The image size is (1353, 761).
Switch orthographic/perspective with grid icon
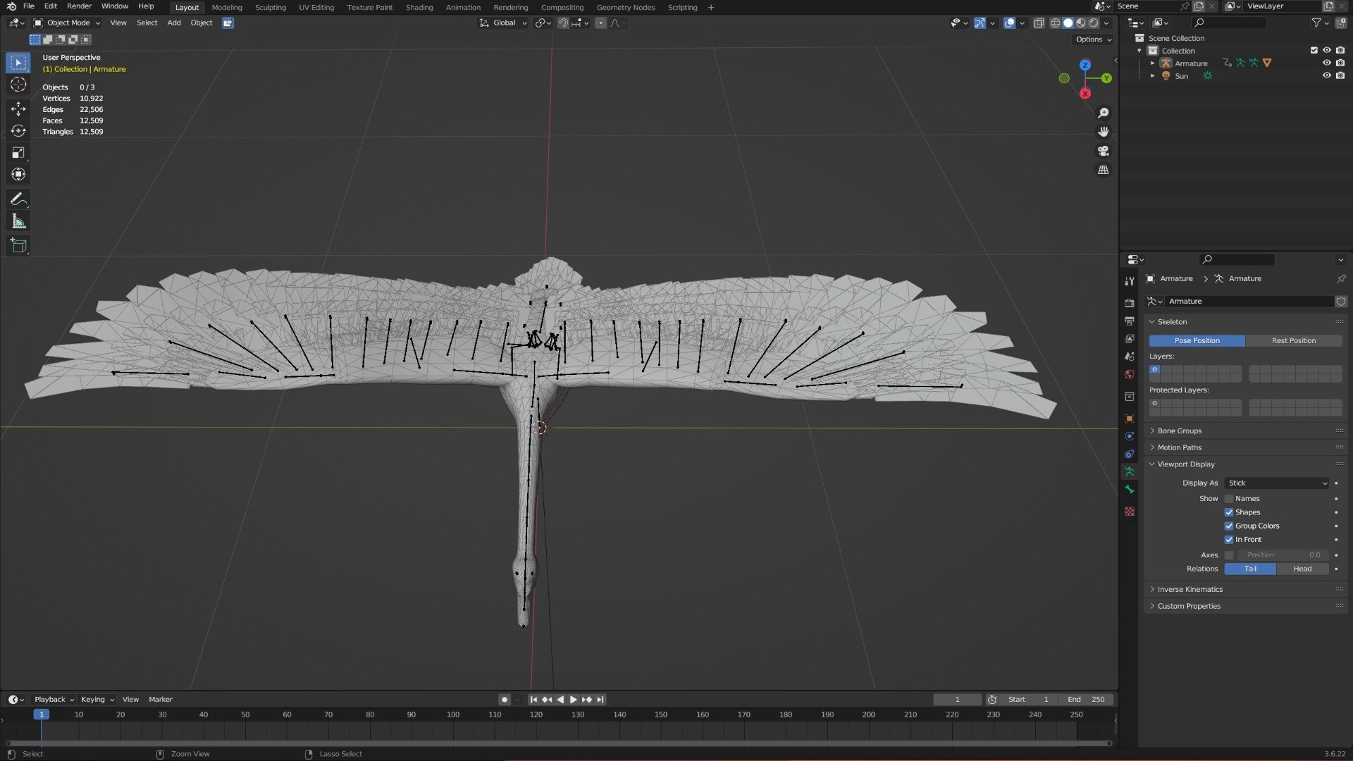[x=1104, y=170]
